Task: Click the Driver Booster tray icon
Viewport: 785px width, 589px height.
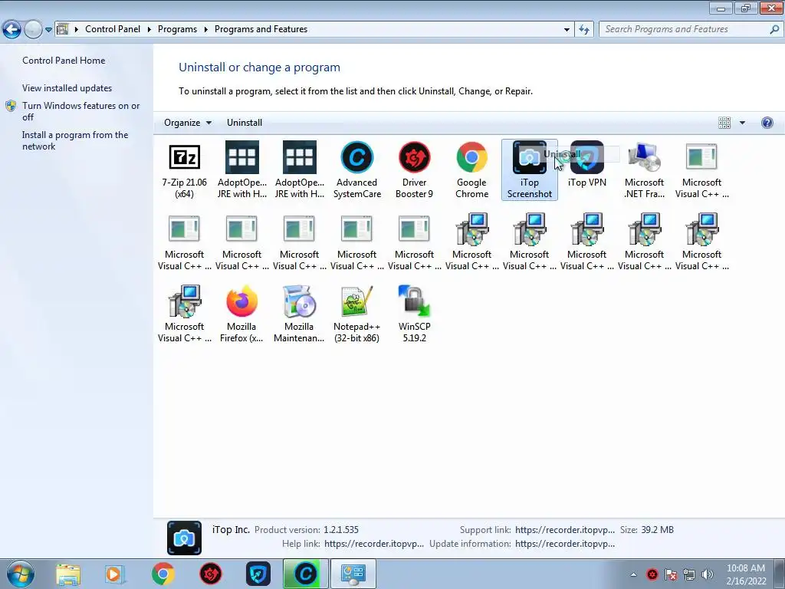Action: click(652, 574)
